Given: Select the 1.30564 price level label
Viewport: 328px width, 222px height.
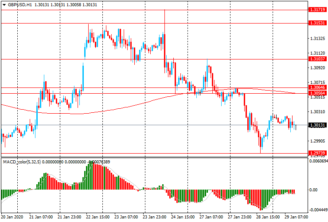Looking at the screenshot, I should (x=317, y=93).
